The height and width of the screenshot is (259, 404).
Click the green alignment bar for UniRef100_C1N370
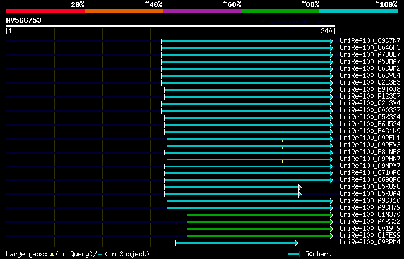[258, 215]
